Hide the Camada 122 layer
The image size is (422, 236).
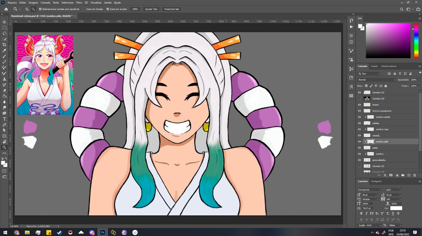pos(359,93)
